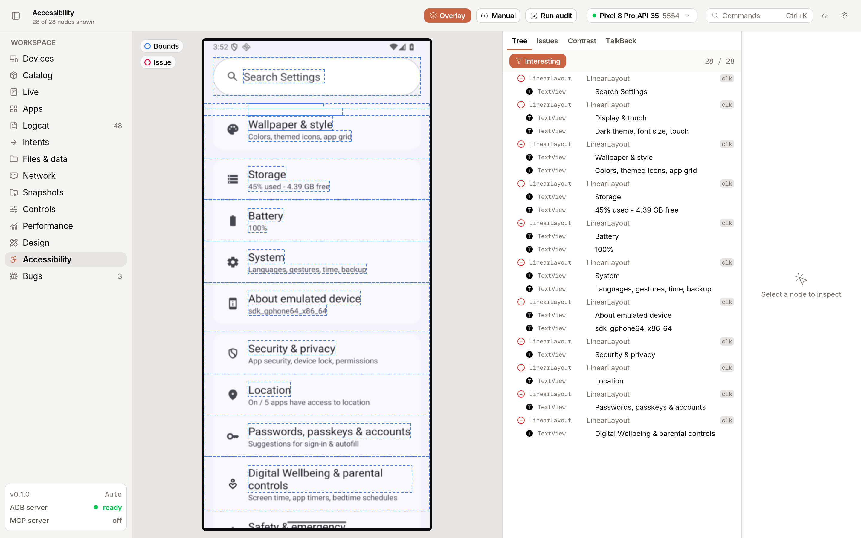
Task: Tap the Passwords key icon on device
Action: click(x=233, y=436)
